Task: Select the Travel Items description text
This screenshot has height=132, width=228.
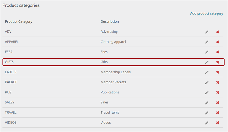Action: click(110, 113)
